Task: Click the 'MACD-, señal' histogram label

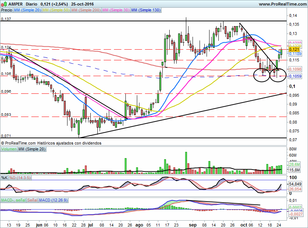Action: coord(13,200)
